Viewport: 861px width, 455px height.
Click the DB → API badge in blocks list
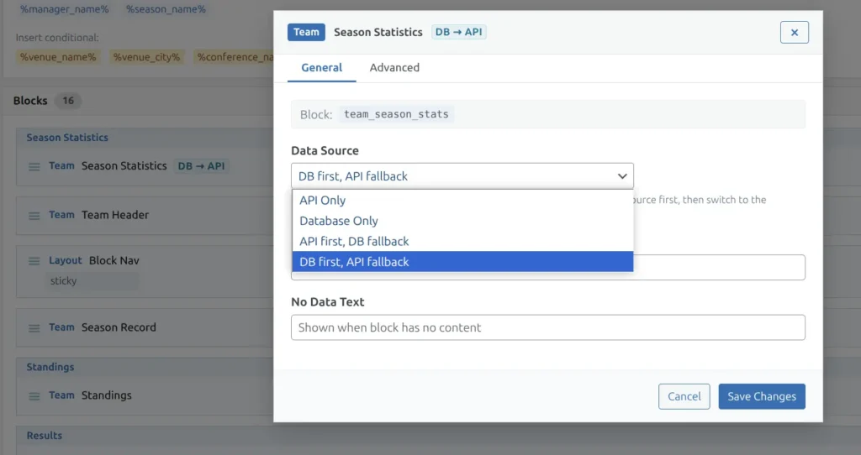point(201,166)
